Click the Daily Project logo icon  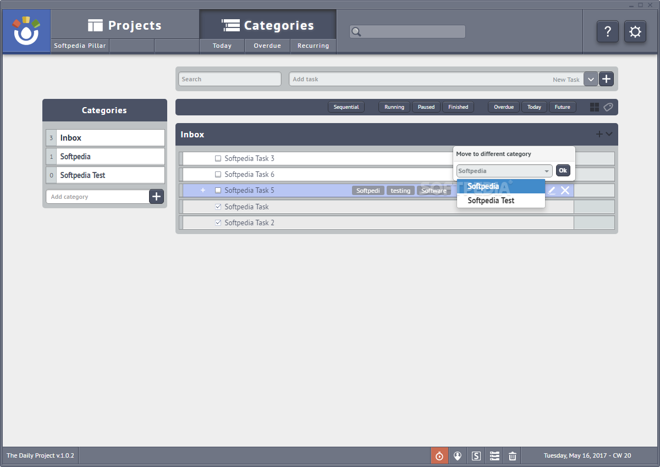click(x=26, y=31)
